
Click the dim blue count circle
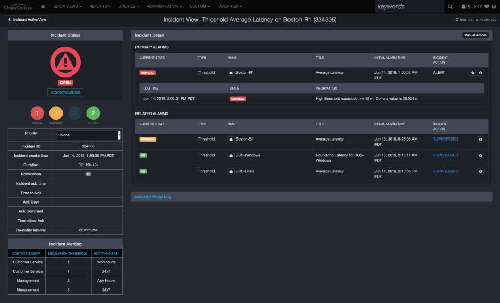coord(74,113)
